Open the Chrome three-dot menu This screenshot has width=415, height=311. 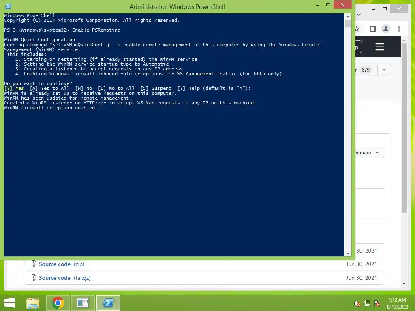(399, 29)
